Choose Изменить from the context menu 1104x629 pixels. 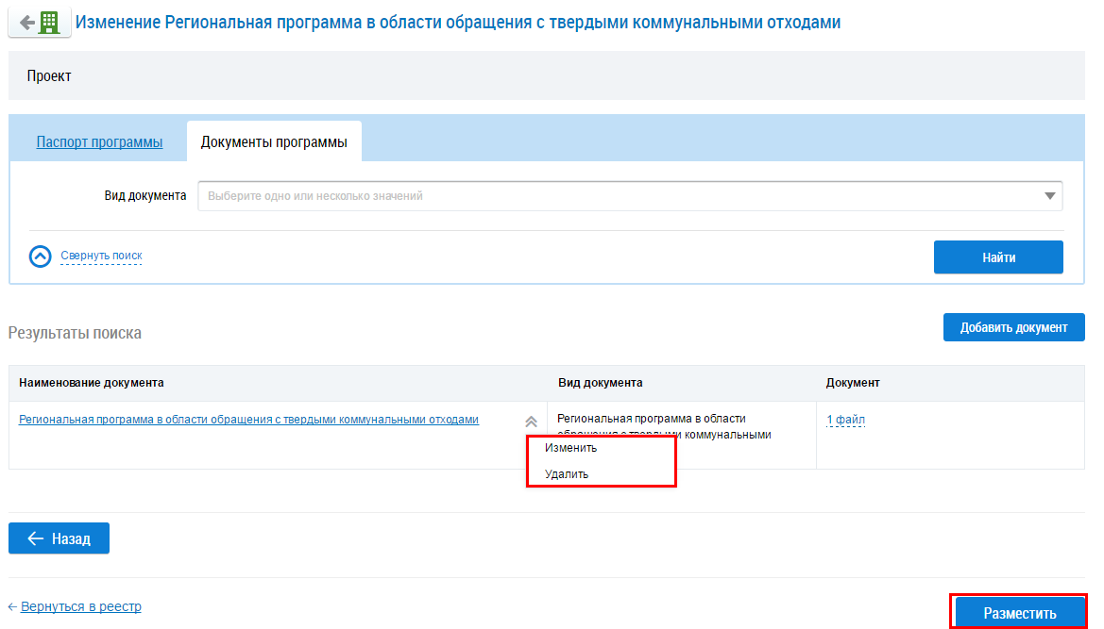[571, 448]
